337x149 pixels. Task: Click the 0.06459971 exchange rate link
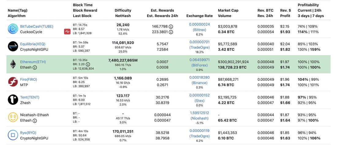(199, 60)
